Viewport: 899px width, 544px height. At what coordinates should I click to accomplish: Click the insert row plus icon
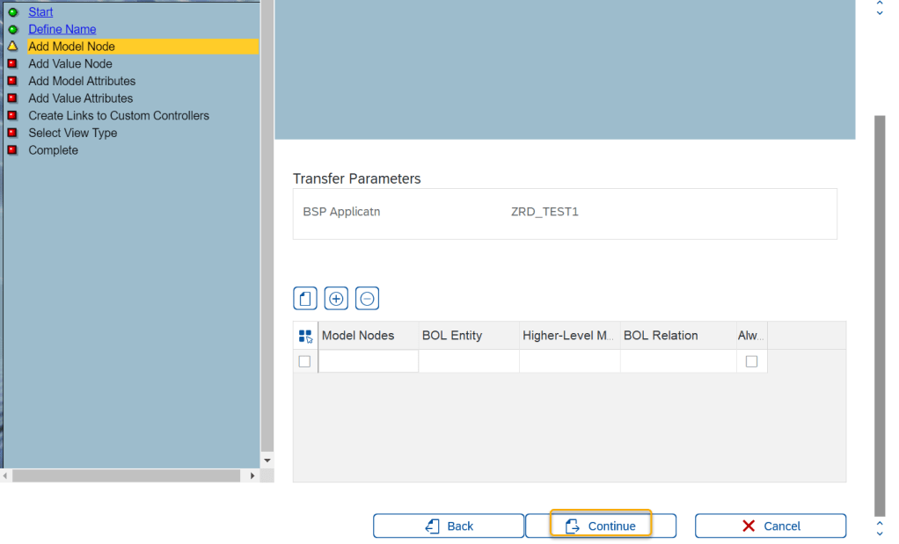(x=336, y=298)
